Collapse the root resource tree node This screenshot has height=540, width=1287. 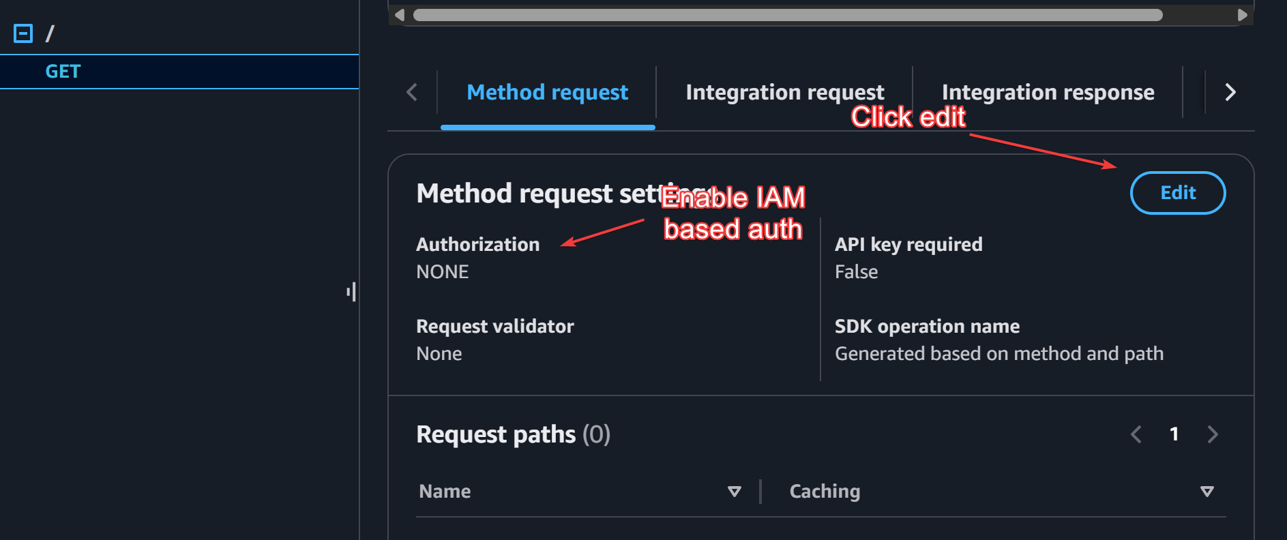[x=23, y=33]
